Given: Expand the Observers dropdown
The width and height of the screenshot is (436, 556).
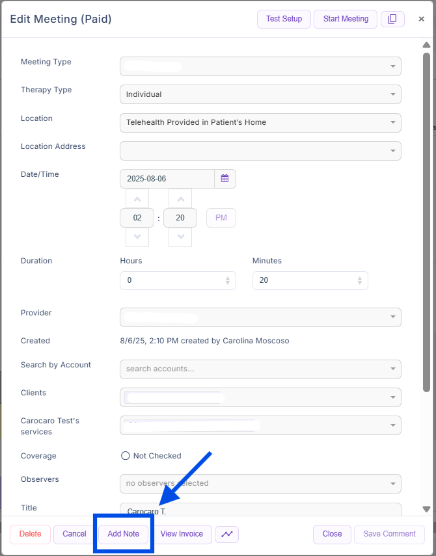Looking at the screenshot, I should click(260, 483).
